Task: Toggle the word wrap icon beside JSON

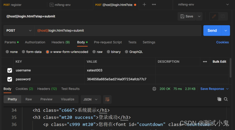Action: [107, 99]
